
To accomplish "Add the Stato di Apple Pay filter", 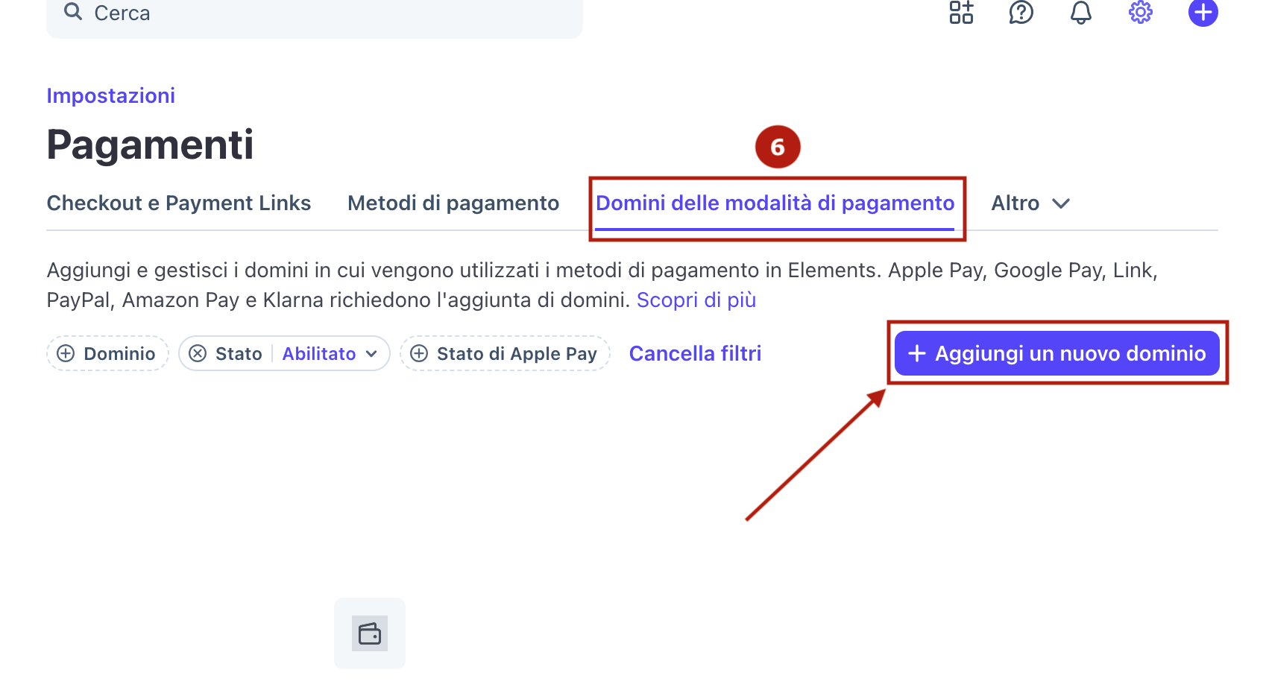I will coord(505,353).
